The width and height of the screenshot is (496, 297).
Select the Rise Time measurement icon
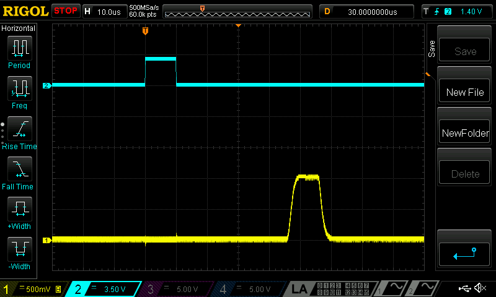(20, 129)
